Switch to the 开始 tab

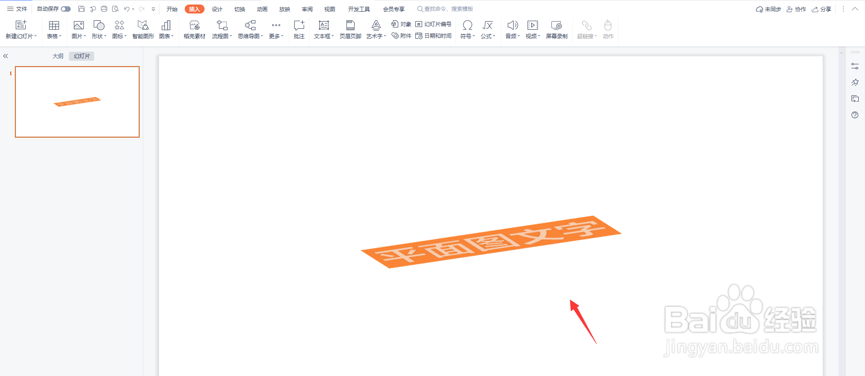[172, 9]
